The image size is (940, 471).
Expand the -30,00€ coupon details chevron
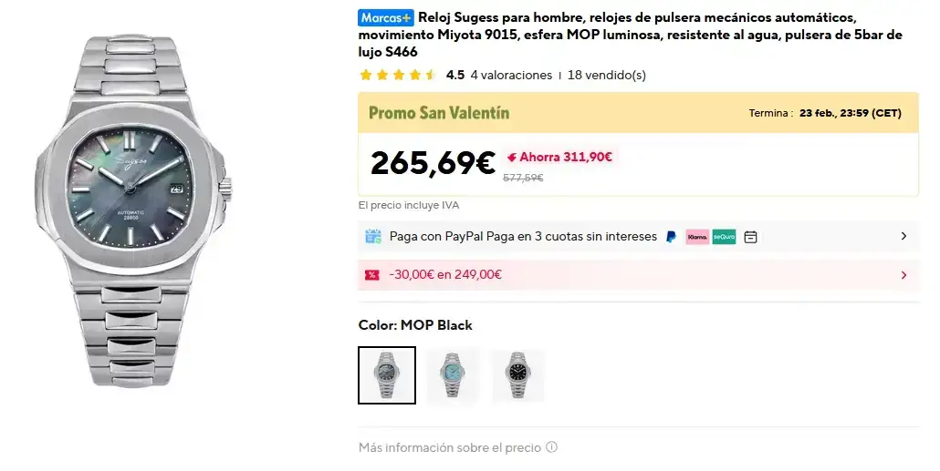903,274
